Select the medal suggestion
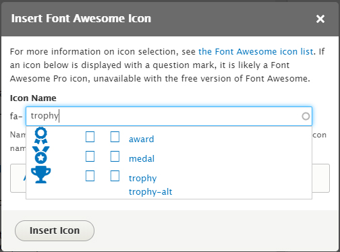The height and width of the screenshot is (252, 340). (x=142, y=159)
